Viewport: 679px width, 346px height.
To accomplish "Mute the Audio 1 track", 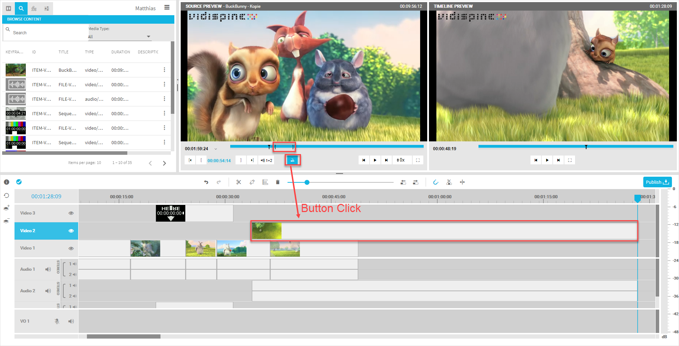I will click(x=48, y=269).
